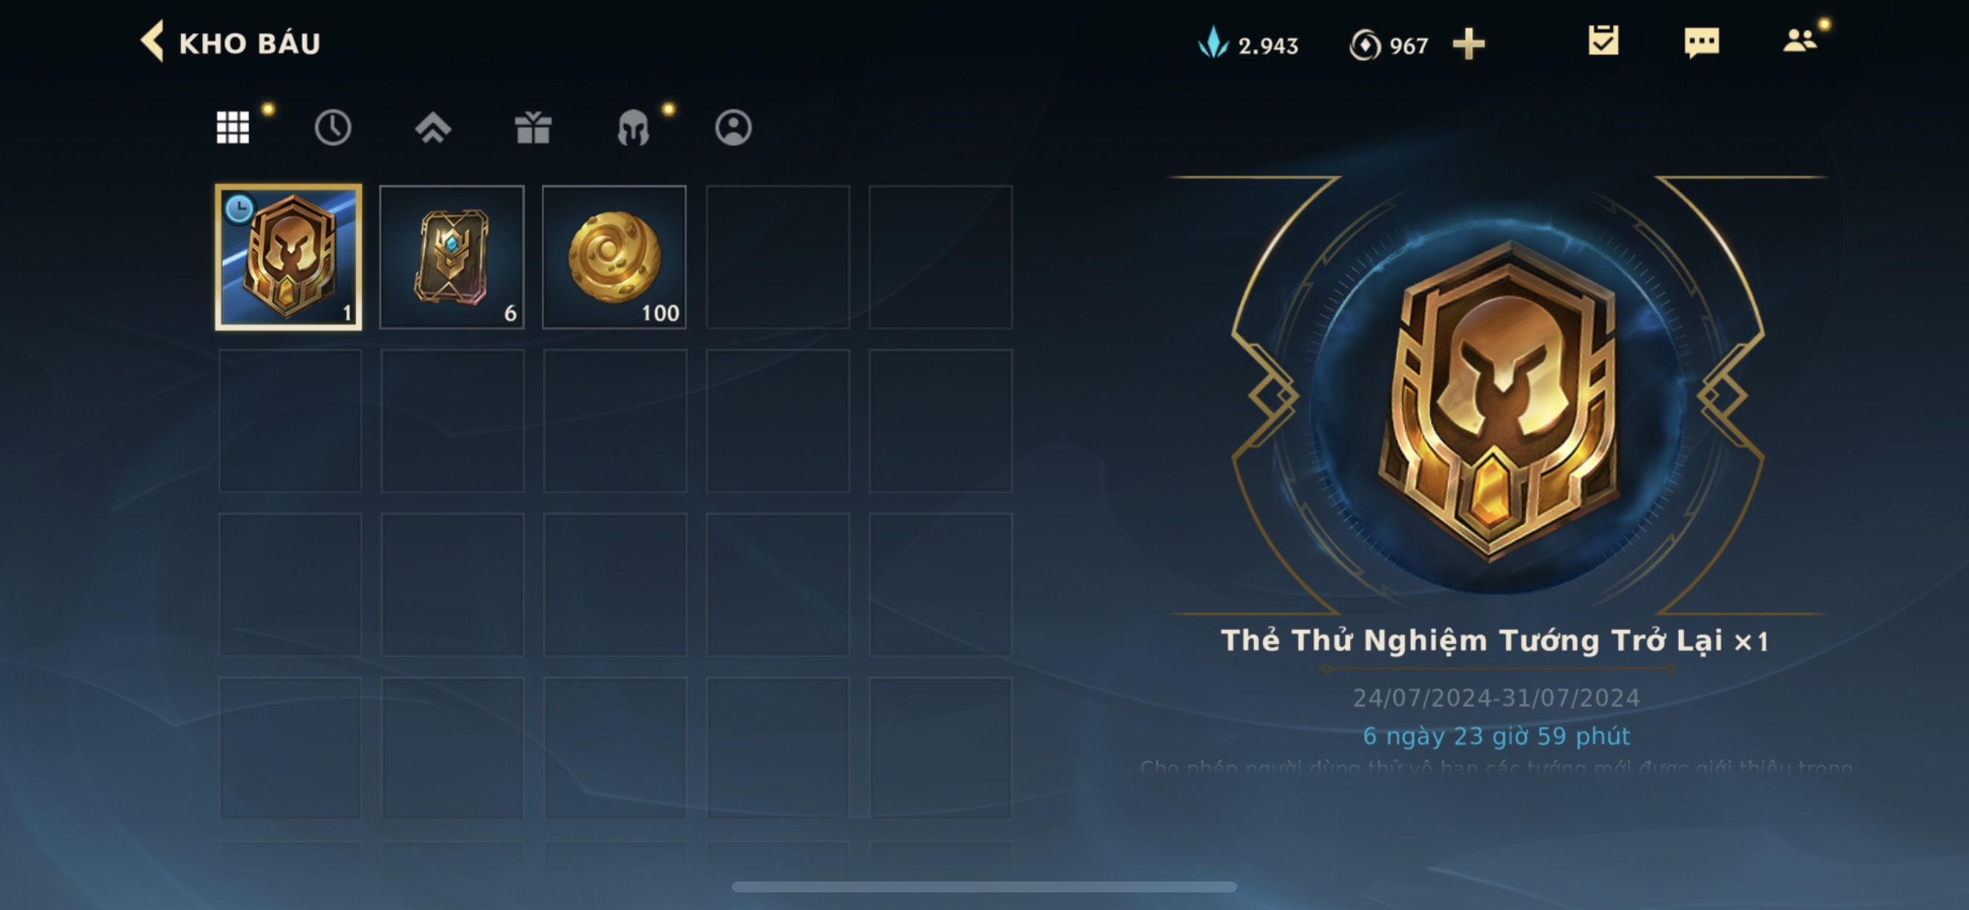Tap the blue mote currency 2.943

coord(1247,45)
